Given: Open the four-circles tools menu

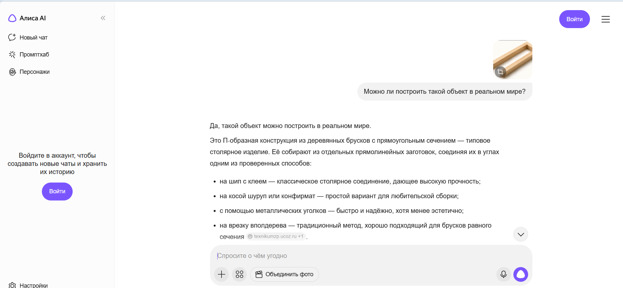Looking at the screenshot, I should click(x=240, y=274).
